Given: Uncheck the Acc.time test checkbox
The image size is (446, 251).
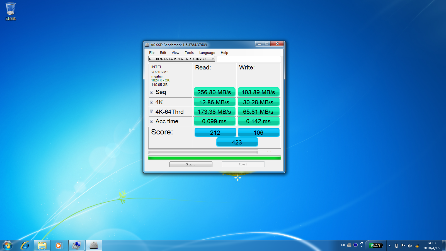Looking at the screenshot, I should click(x=151, y=121).
